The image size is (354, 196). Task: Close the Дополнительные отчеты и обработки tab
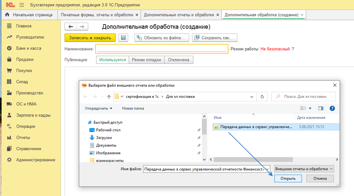218,15
